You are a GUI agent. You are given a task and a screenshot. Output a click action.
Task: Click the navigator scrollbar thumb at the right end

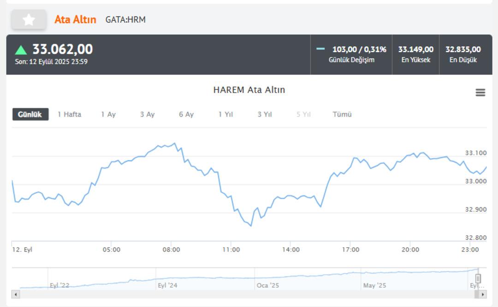click(477, 294)
